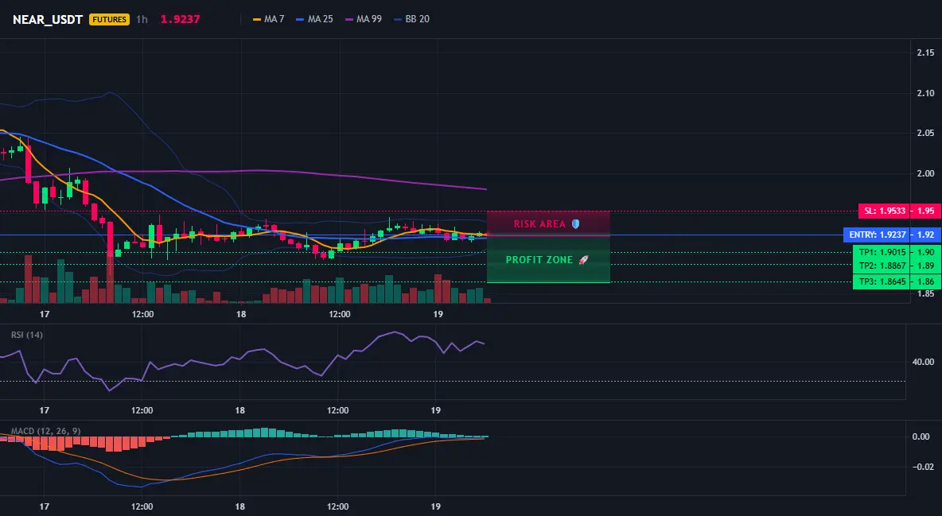The height and width of the screenshot is (516, 942).
Task: Click the orange MA 7 legend marker
Action: click(x=257, y=19)
